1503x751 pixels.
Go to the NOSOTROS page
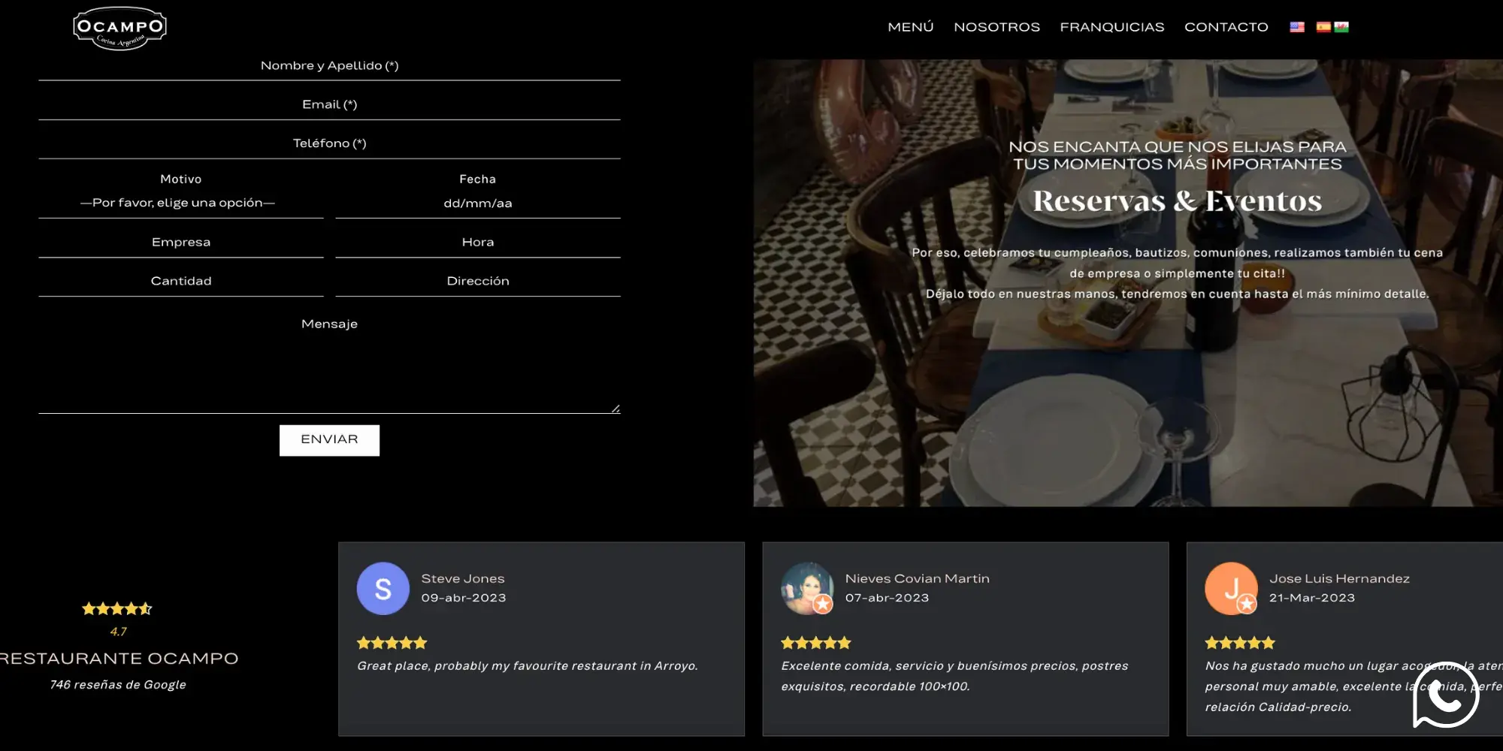pos(996,27)
